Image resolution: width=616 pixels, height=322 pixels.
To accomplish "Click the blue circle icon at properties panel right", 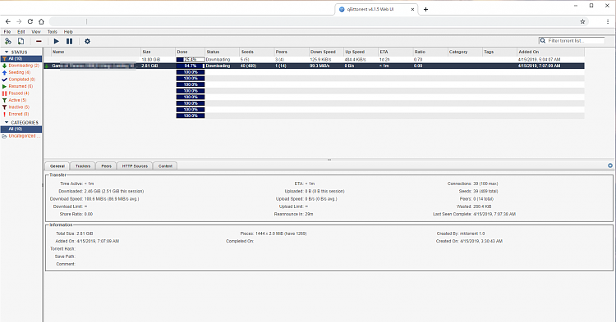I will pyautogui.click(x=610, y=166).
